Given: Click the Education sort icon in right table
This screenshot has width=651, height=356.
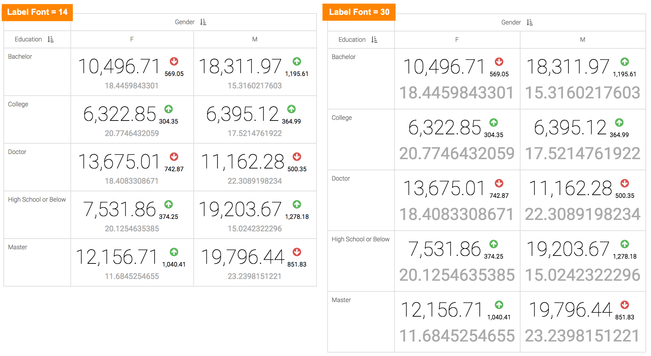Looking at the screenshot, I should [374, 40].
